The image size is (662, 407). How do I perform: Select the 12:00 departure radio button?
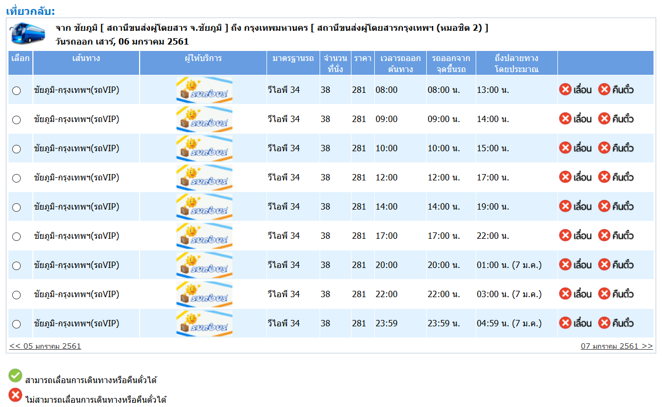click(16, 178)
